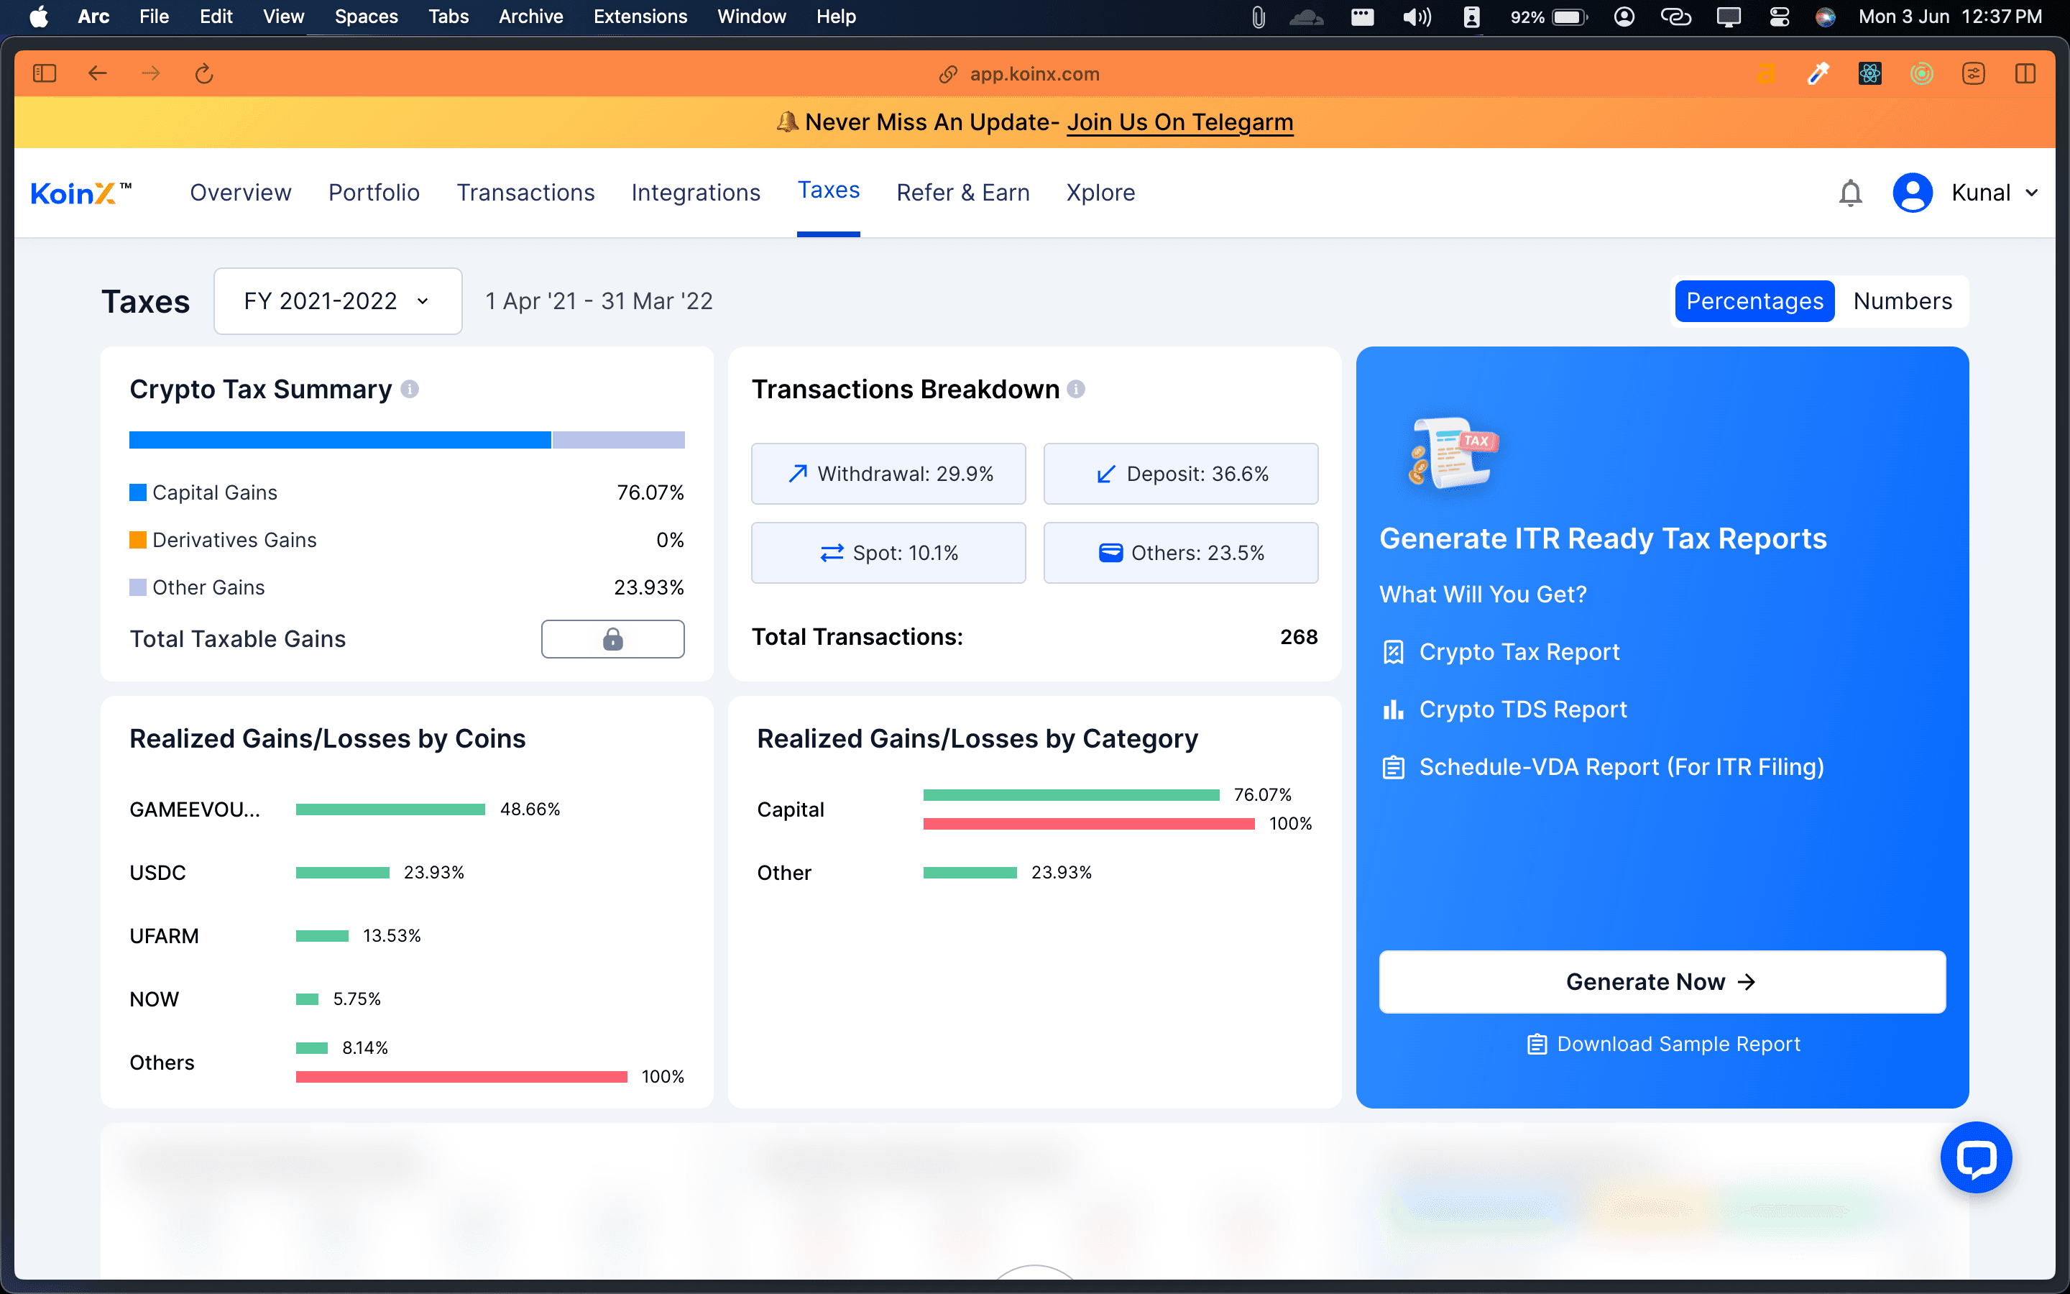Screen dimensions: 2070x1294
Task: Go to the Portfolio tab
Action: [x=374, y=193]
